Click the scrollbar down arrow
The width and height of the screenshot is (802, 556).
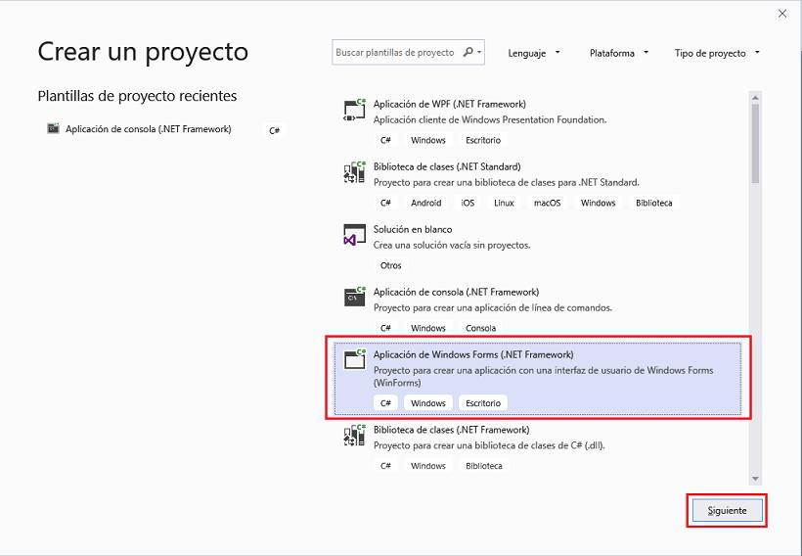point(755,479)
